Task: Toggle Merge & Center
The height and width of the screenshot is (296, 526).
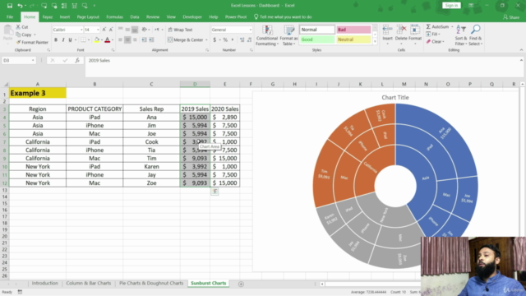Action: pos(186,39)
